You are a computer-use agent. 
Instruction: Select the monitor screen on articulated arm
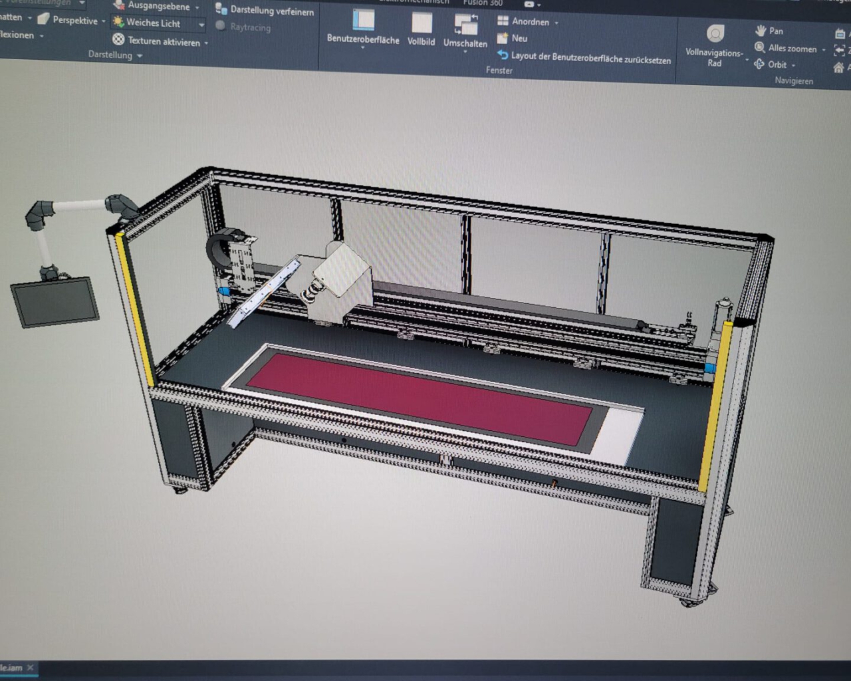pos(55,303)
